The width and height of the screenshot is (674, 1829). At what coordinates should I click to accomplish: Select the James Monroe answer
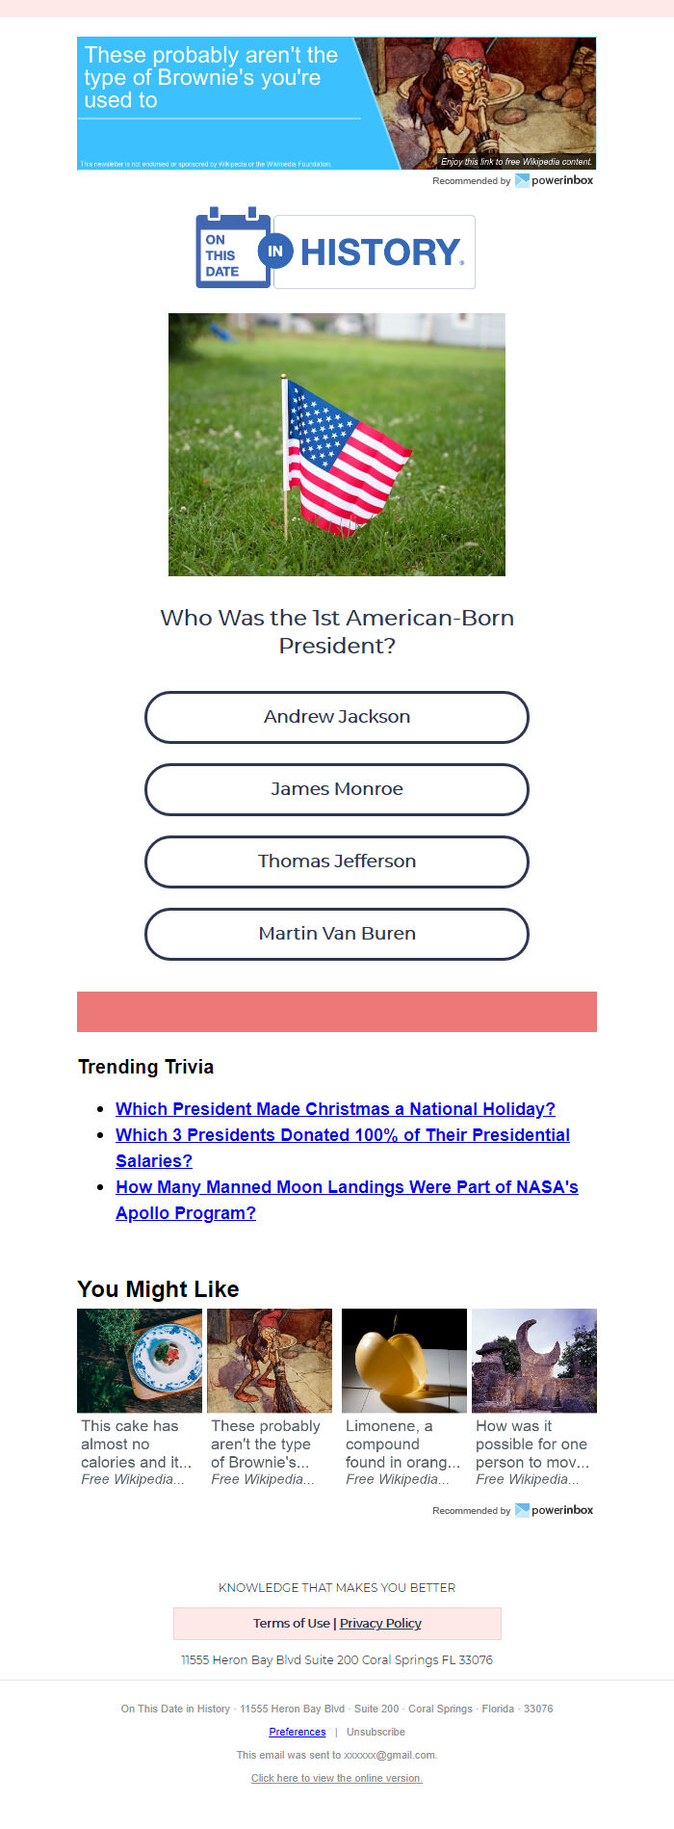coord(337,789)
